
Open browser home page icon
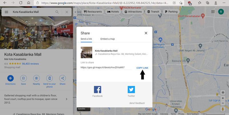(x=29, y=3)
